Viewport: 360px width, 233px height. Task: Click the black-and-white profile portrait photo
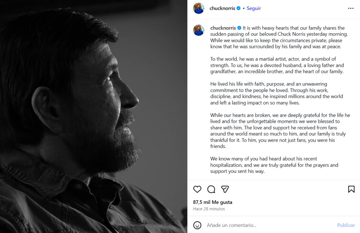pos(94,116)
